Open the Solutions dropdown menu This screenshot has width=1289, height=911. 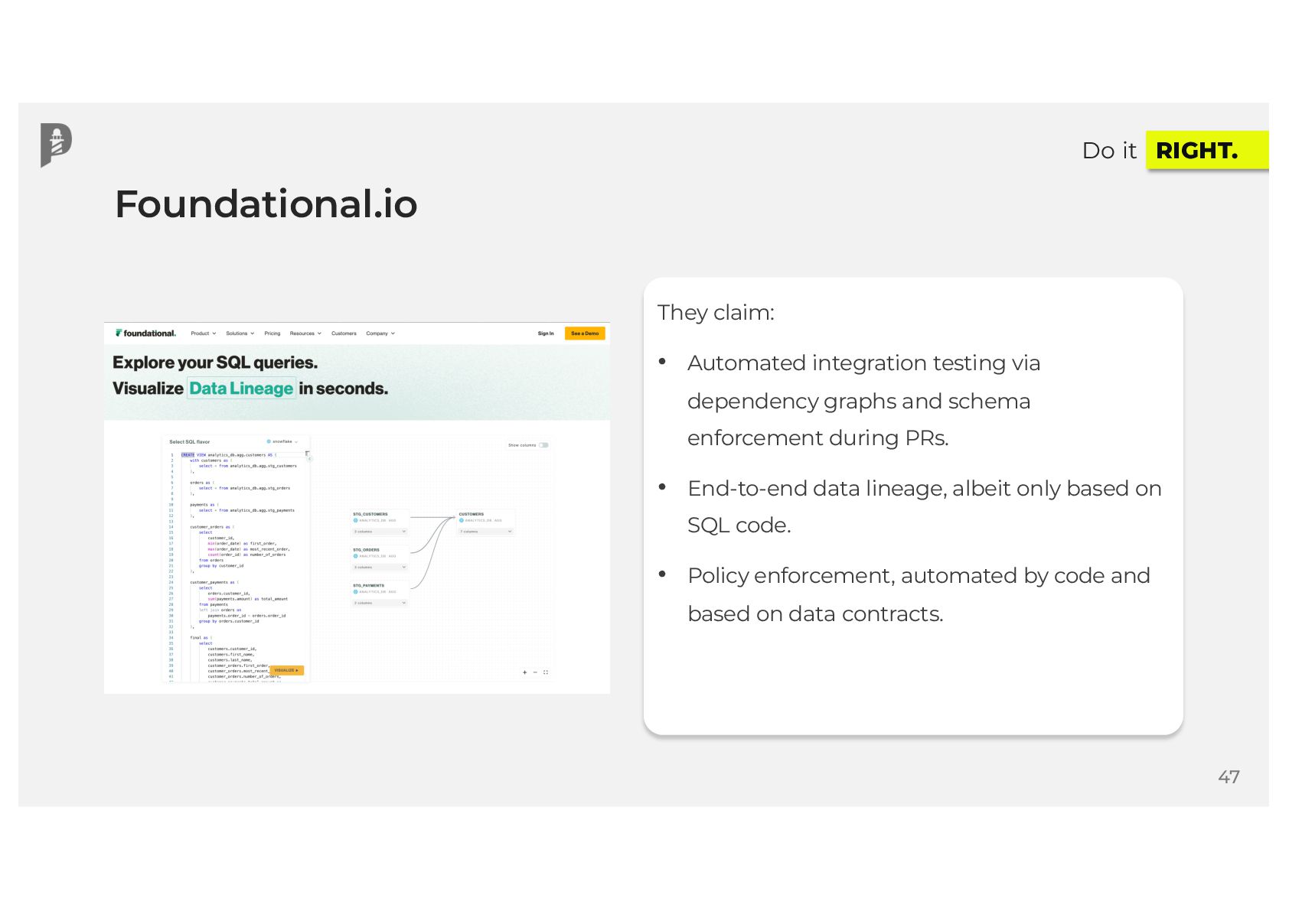pyautogui.click(x=240, y=333)
